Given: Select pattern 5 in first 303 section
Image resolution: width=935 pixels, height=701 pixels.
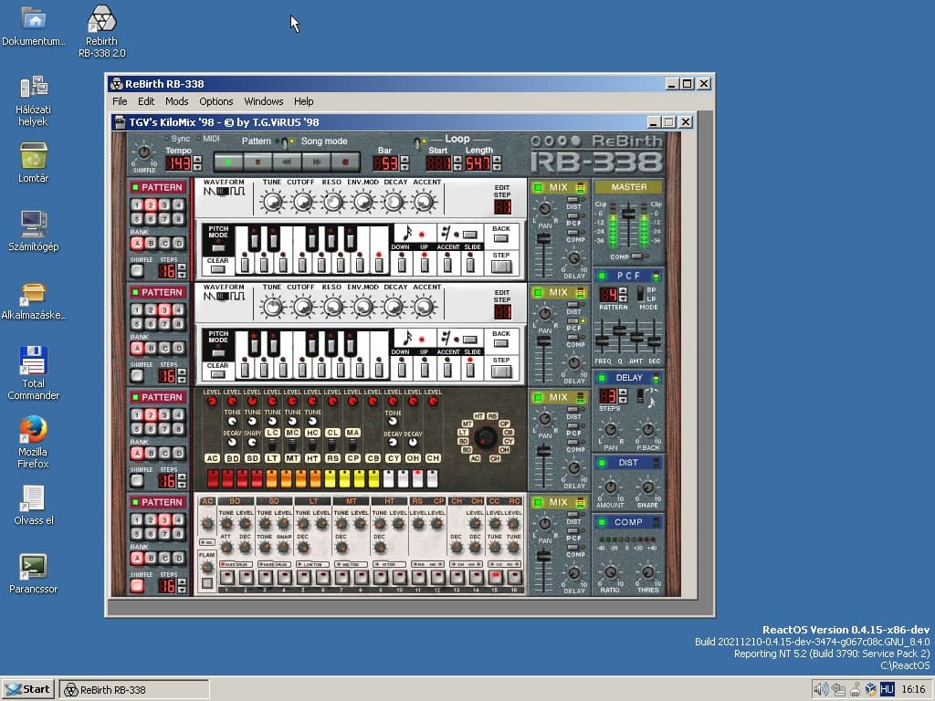Looking at the screenshot, I should click(137, 219).
